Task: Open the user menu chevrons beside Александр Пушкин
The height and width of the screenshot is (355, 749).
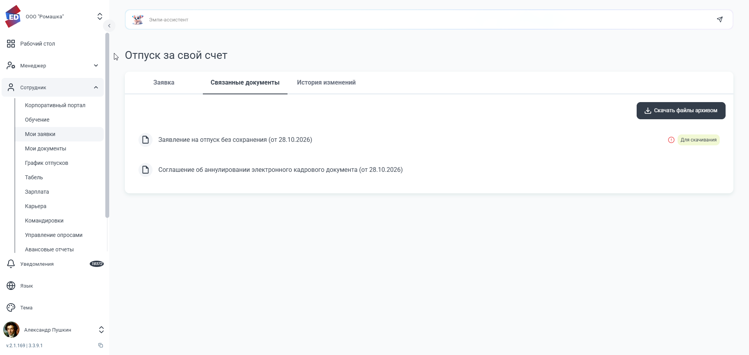Action: tap(101, 330)
